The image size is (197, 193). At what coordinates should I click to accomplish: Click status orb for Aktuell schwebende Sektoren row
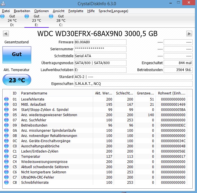click(6, 167)
